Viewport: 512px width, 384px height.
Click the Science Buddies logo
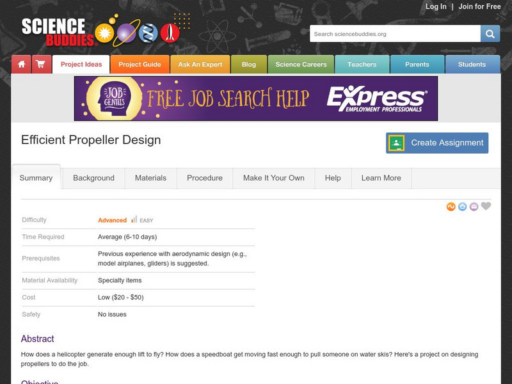click(x=100, y=31)
